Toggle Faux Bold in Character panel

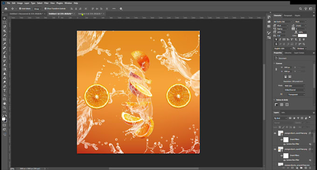276,40
